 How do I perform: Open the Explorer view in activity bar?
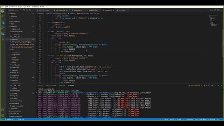tap(3, 11)
